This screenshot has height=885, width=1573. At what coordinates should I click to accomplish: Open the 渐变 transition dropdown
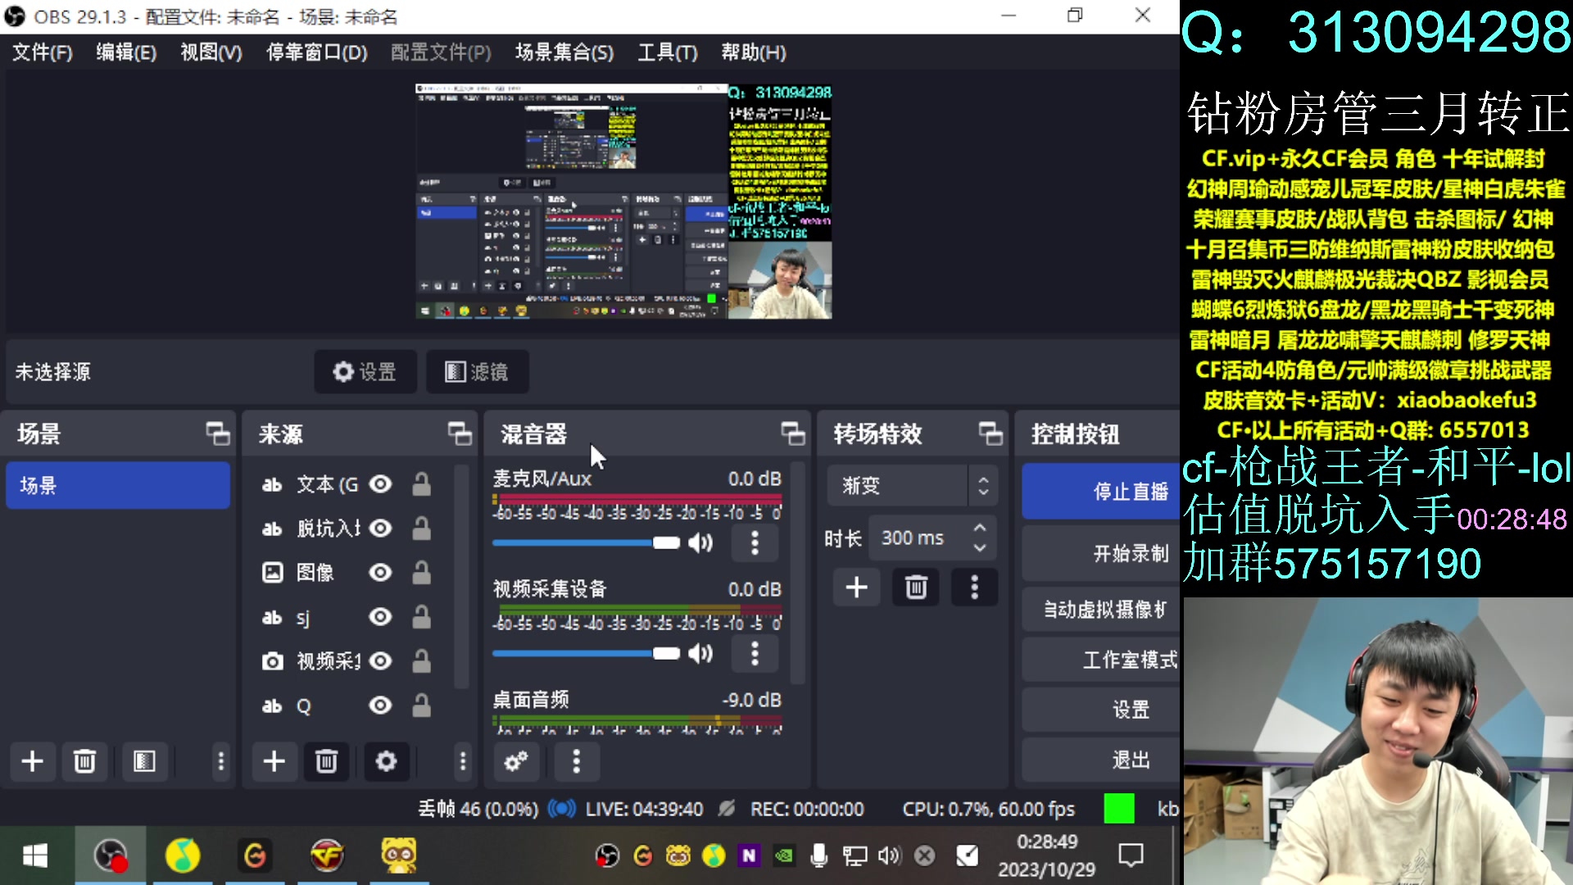coord(911,486)
